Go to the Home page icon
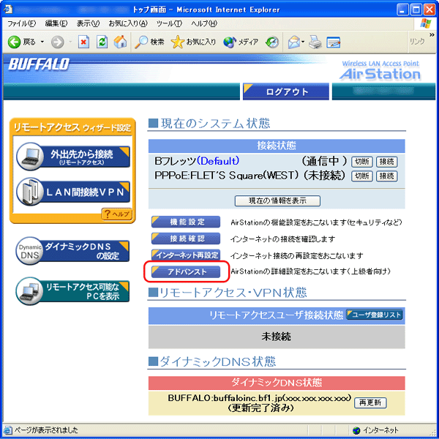Image resolution: width=439 pixels, height=439 pixels. [x=120, y=42]
